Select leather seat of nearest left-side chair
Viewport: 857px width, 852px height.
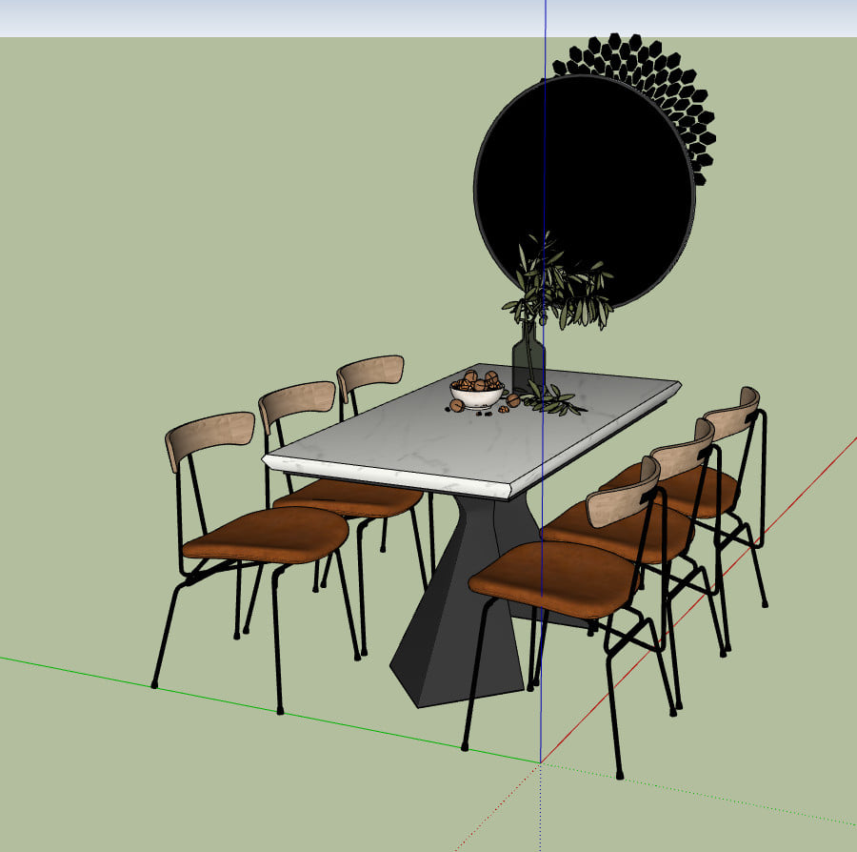267,536
